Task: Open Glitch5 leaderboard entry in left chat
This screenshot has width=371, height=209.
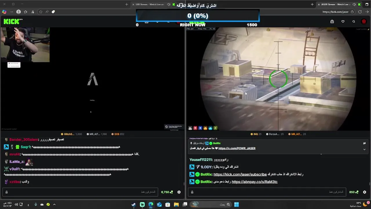Action: (71, 134)
